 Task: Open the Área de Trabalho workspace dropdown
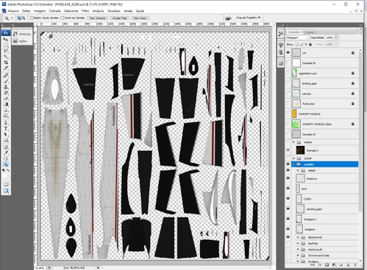tap(248, 18)
